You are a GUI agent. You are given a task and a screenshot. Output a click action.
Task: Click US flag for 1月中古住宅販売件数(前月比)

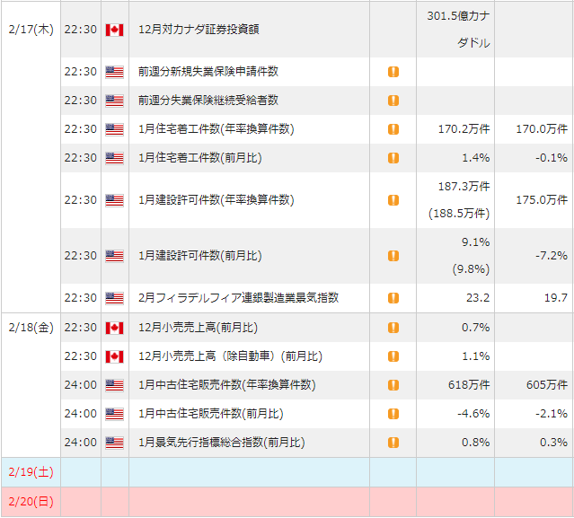[x=115, y=414]
